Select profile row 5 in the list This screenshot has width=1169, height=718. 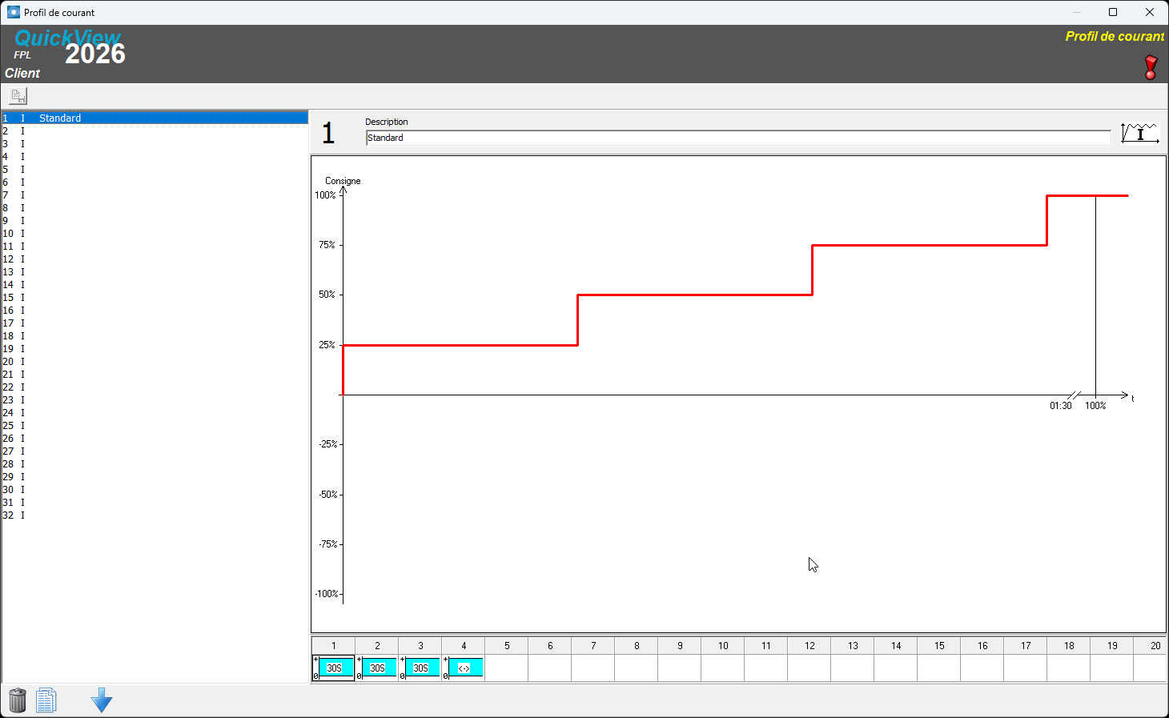[155, 169]
